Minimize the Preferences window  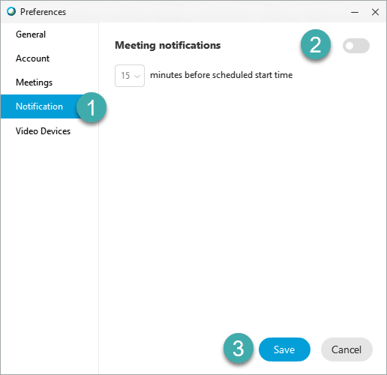[355, 12]
